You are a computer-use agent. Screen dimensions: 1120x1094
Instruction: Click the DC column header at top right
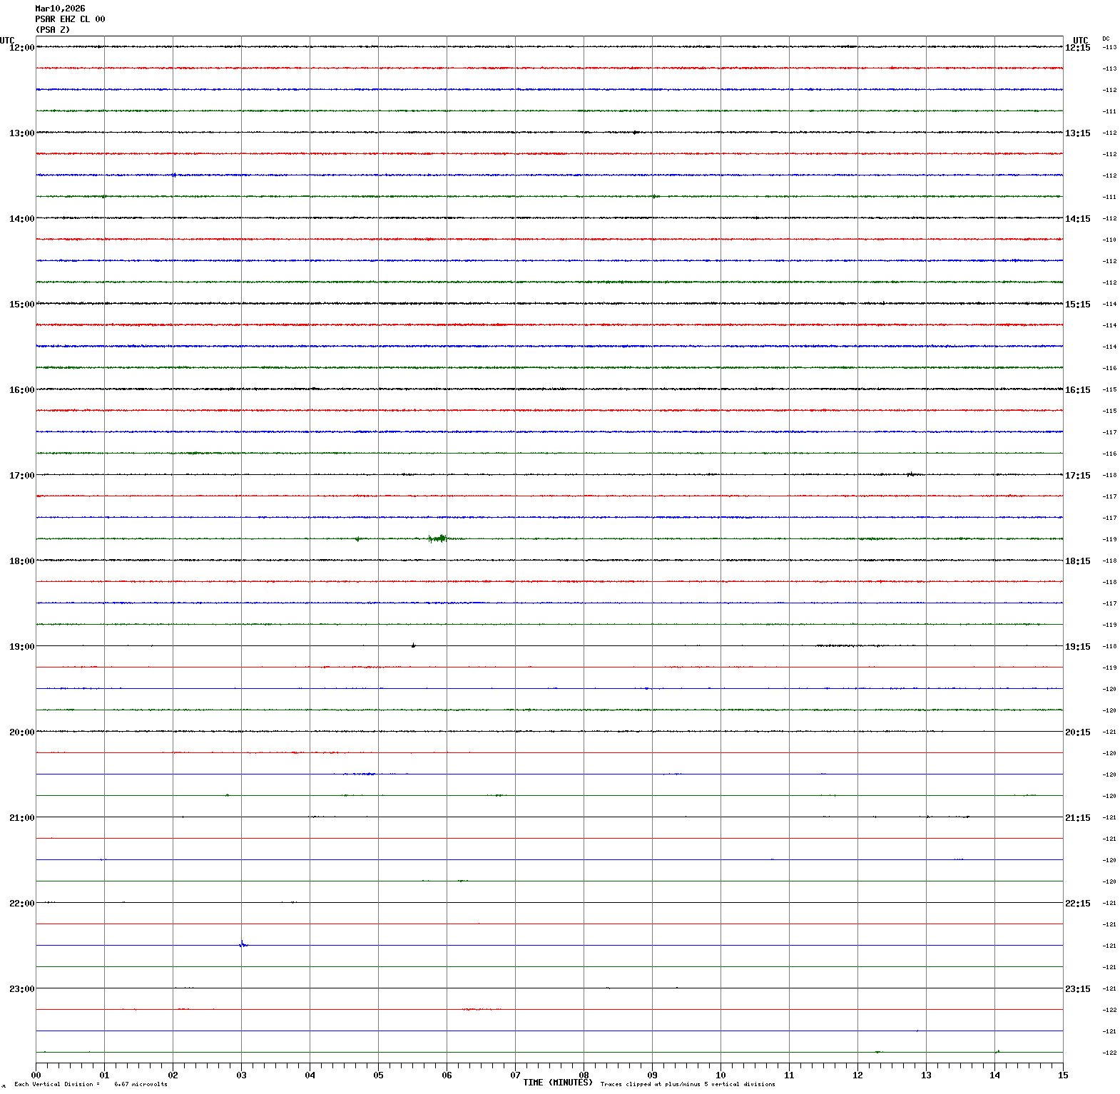coord(1106,39)
